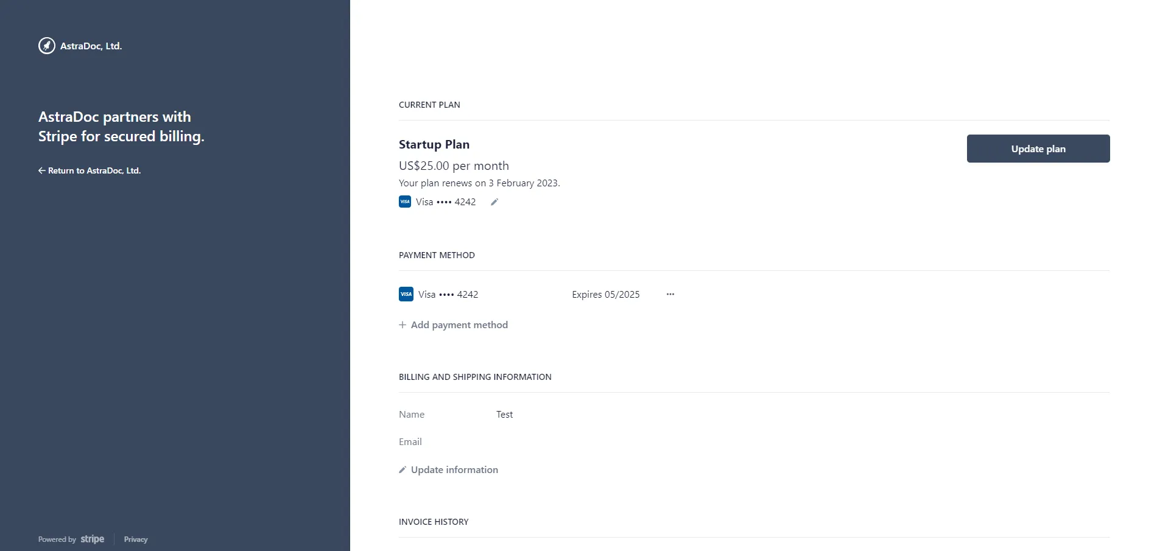Viewport: 1157px width, 551px height.
Task: Open the Update plan dialog
Action: [x=1038, y=148]
